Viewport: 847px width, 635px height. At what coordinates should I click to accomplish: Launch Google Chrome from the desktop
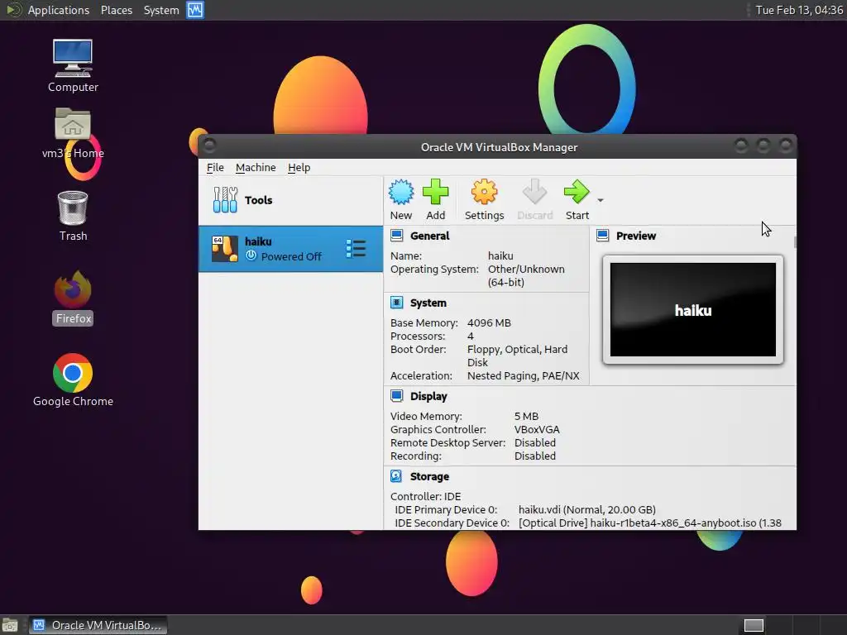73,380
